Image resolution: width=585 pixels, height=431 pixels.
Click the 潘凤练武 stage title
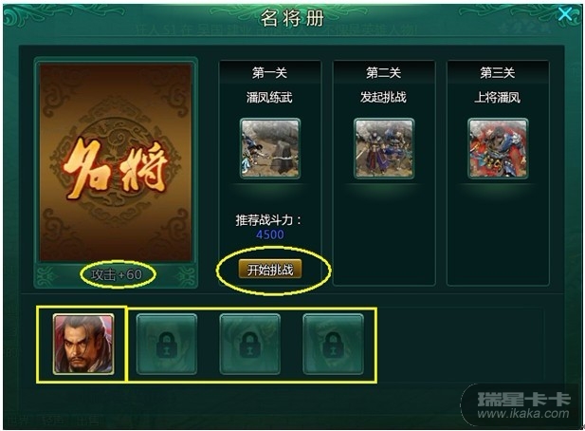pyautogui.click(x=269, y=98)
